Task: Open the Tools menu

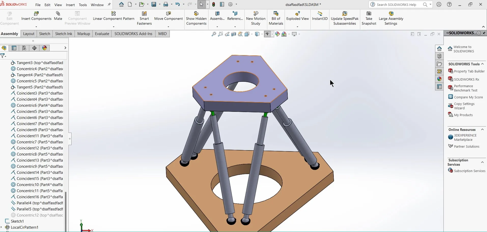Action: 83,5
